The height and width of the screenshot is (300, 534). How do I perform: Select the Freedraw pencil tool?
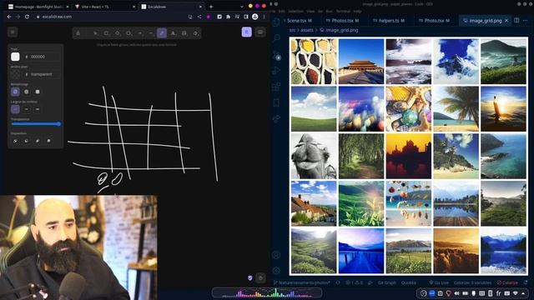(x=162, y=33)
